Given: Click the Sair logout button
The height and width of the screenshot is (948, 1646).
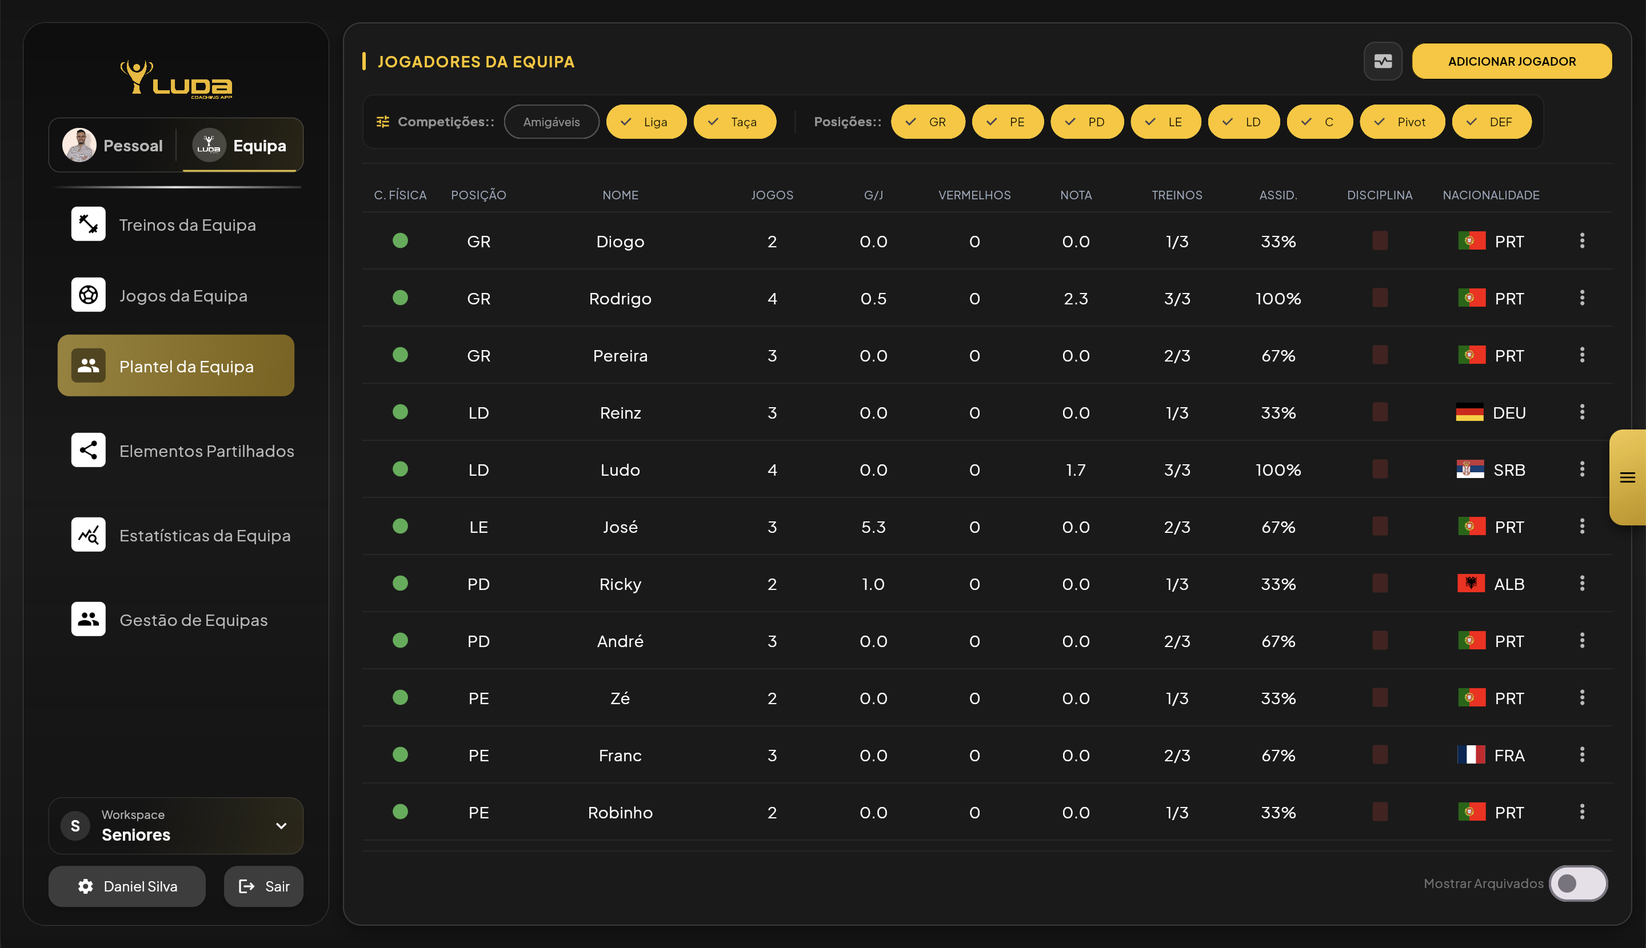Looking at the screenshot, I should click(263, 886).
